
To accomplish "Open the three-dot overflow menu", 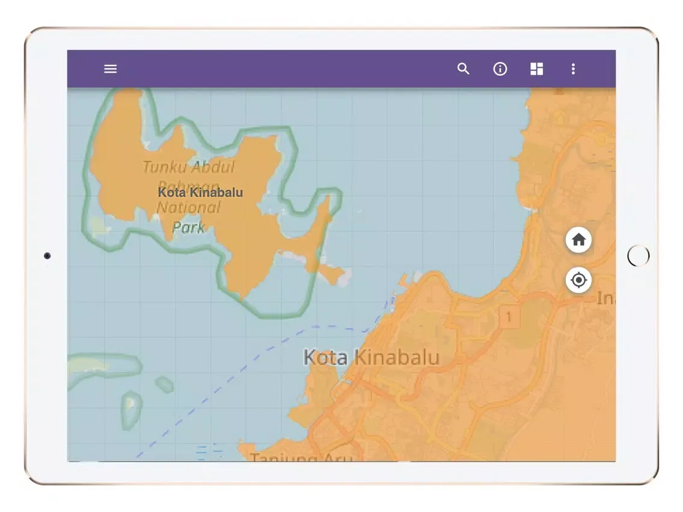I will (x=573, y=69).
